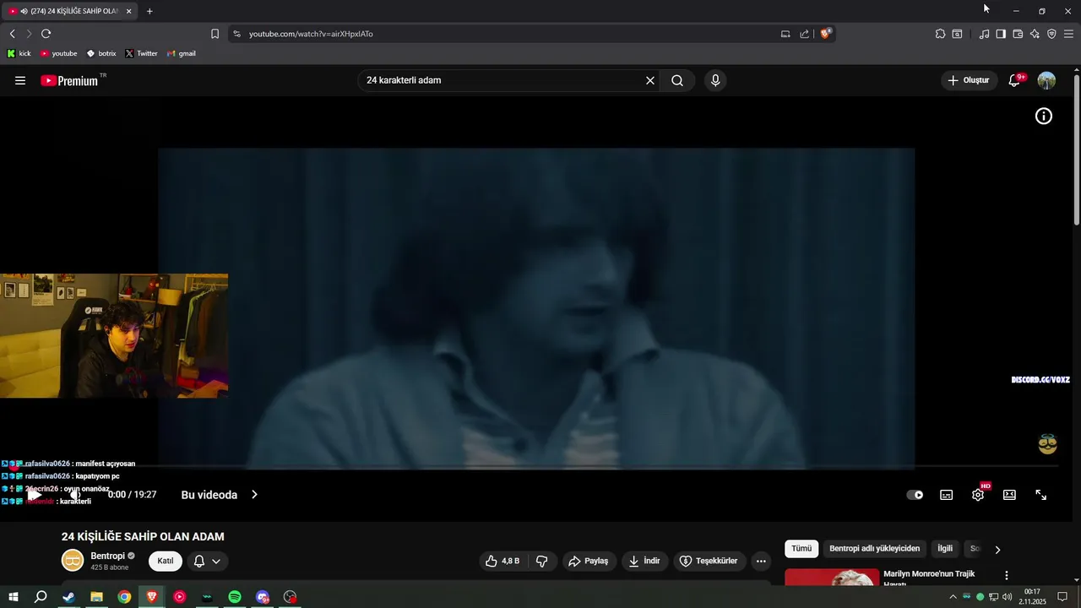Show hidden system tray icons
Image resolution: width=1081 pixels, height=608 pixels.
(x=953, y=597)
